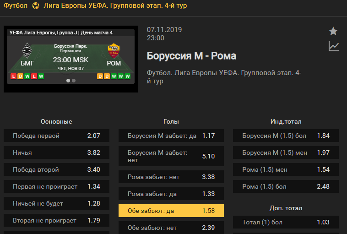Add match to favorites with star icon
347x234 pixels.
(x=333, y=31)
